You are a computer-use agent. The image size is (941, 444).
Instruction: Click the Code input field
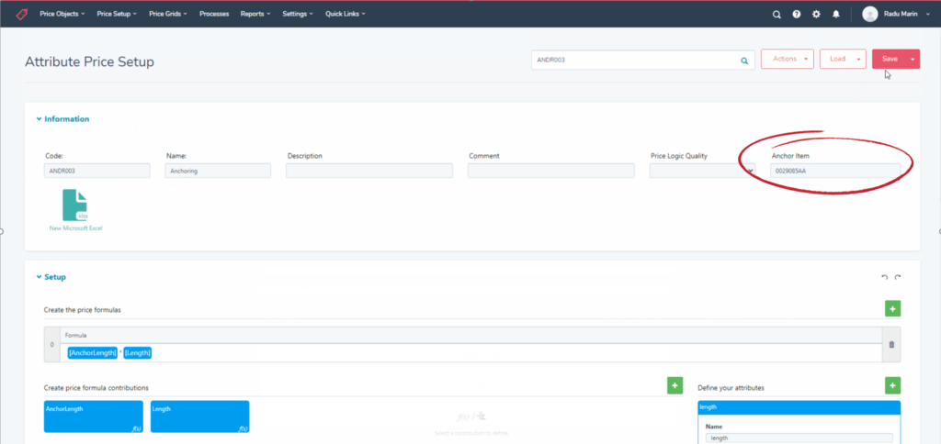click(97, 171)
